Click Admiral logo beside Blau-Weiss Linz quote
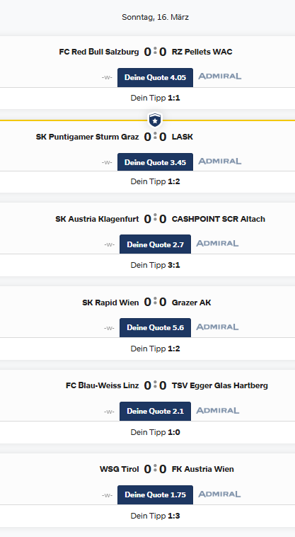This screenshot has height=537, width=295. [217, 411]
